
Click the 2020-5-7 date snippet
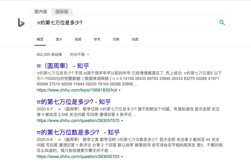(44, 109)
